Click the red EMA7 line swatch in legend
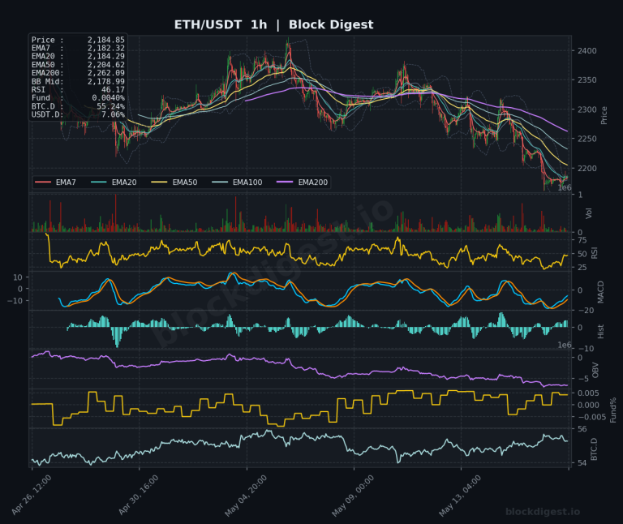 click(x=43, y=183)
